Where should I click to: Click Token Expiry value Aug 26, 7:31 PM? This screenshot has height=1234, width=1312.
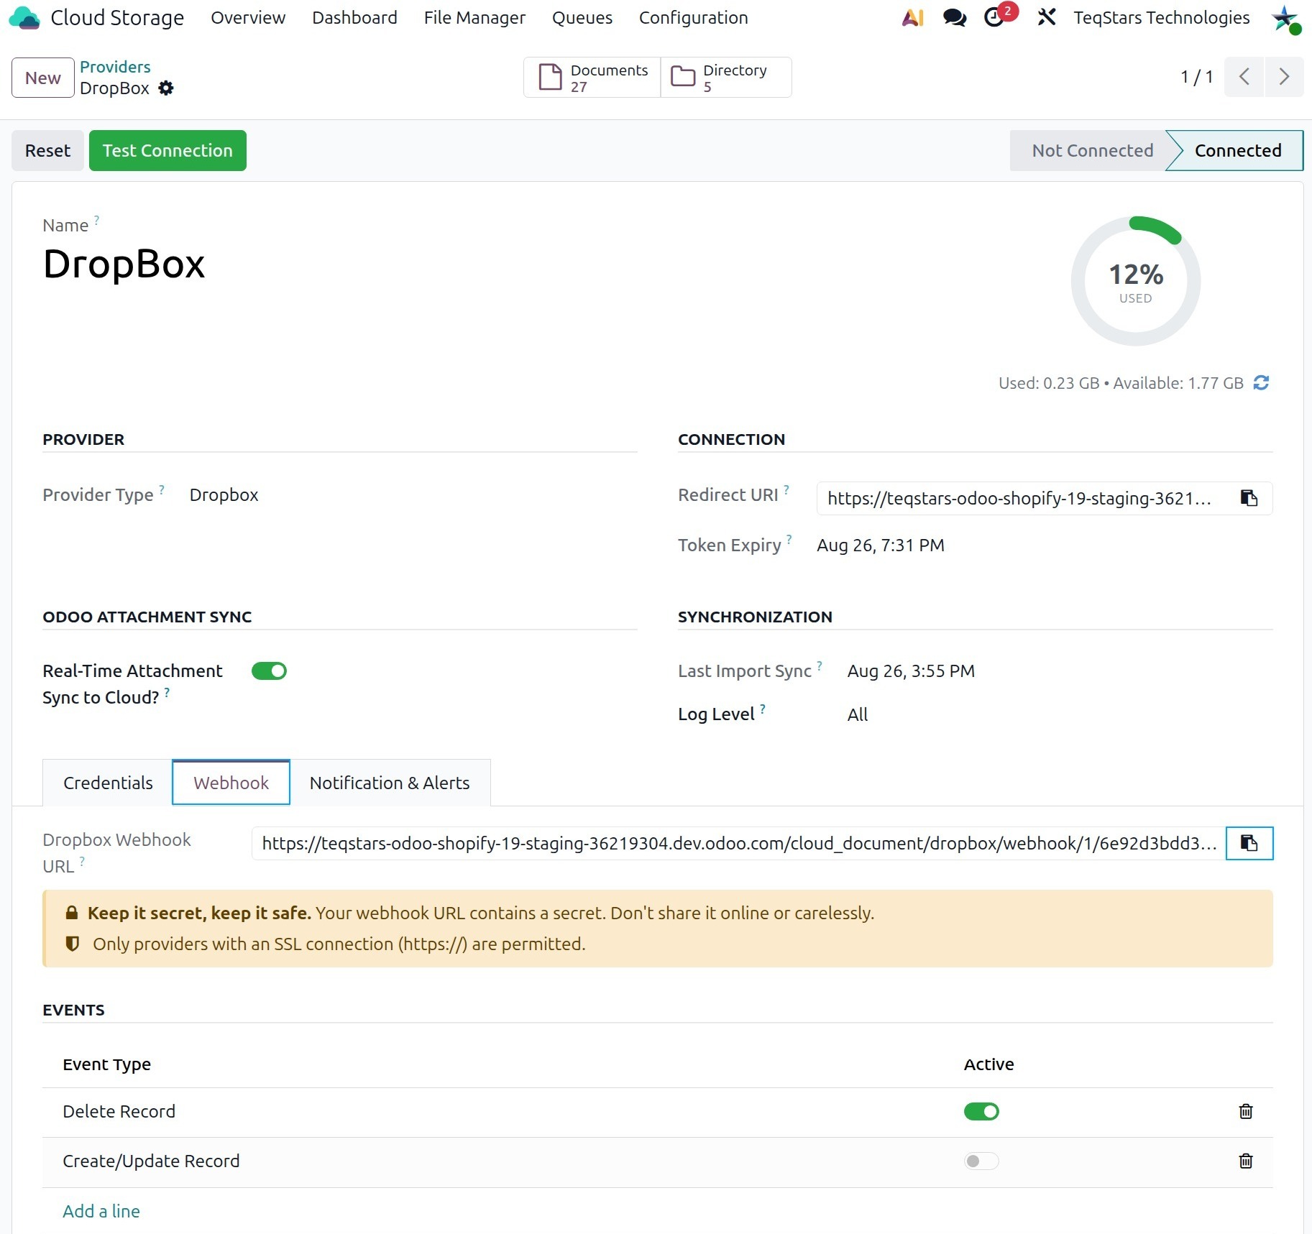pyautogui.click(x=880, y=545)
